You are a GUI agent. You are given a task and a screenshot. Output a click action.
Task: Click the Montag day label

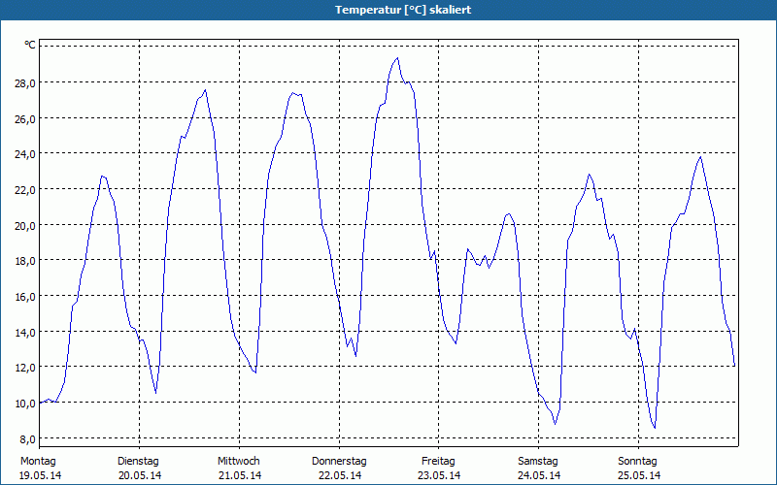click(x=38, y=461)
